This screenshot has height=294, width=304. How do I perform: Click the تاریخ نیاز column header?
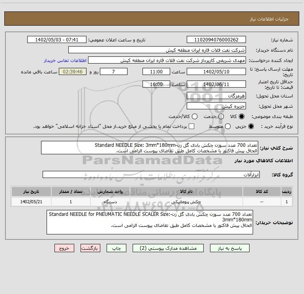click(31, 191)
